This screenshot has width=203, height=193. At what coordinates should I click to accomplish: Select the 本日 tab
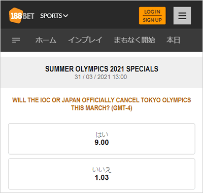(x=173, y=40)
